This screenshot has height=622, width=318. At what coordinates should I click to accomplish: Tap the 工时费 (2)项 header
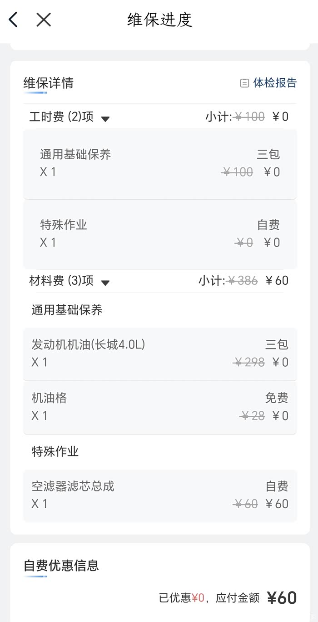pyautogui.click(x=61, y=117)
